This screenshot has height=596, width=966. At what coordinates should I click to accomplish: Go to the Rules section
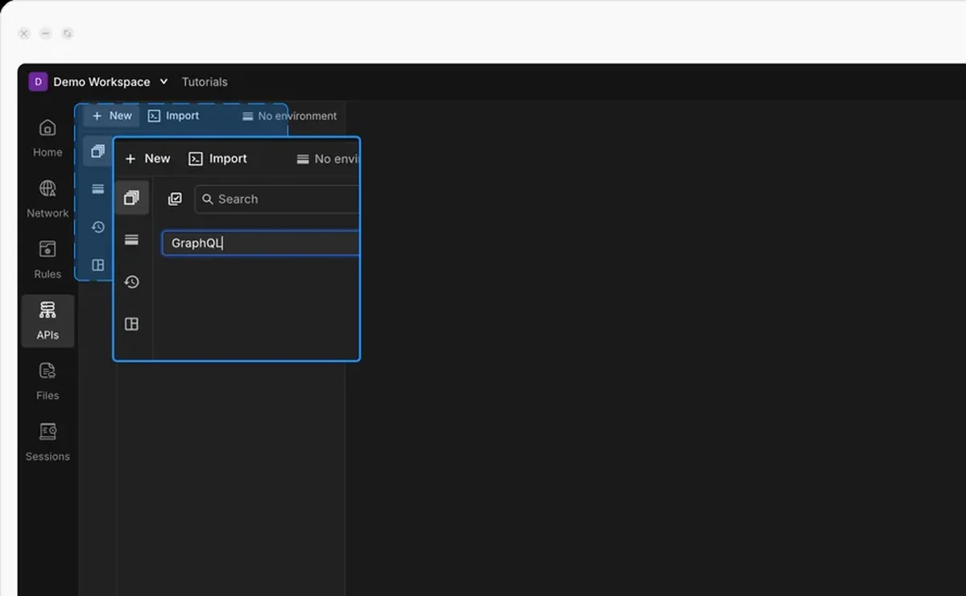[47, 260]
